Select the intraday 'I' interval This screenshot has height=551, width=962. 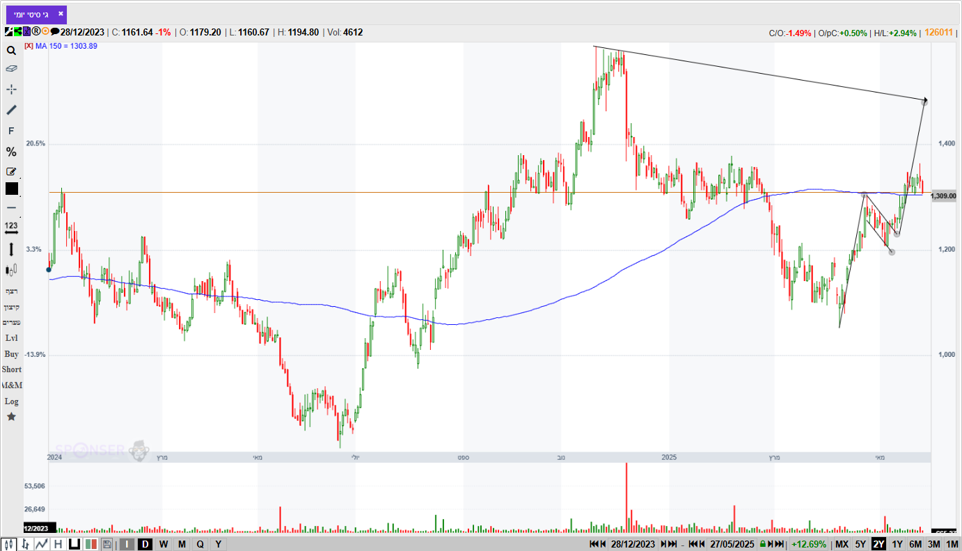[127, 544]
